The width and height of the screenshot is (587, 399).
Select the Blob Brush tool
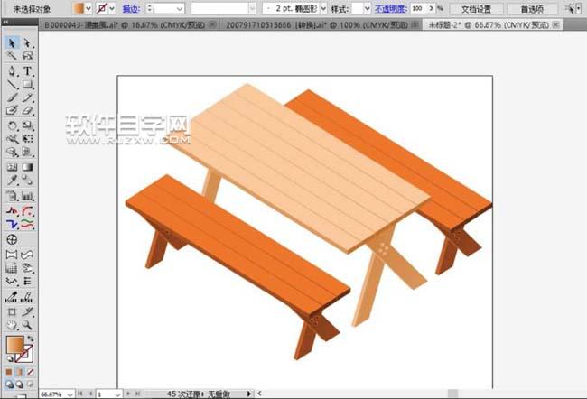(12, 110)
